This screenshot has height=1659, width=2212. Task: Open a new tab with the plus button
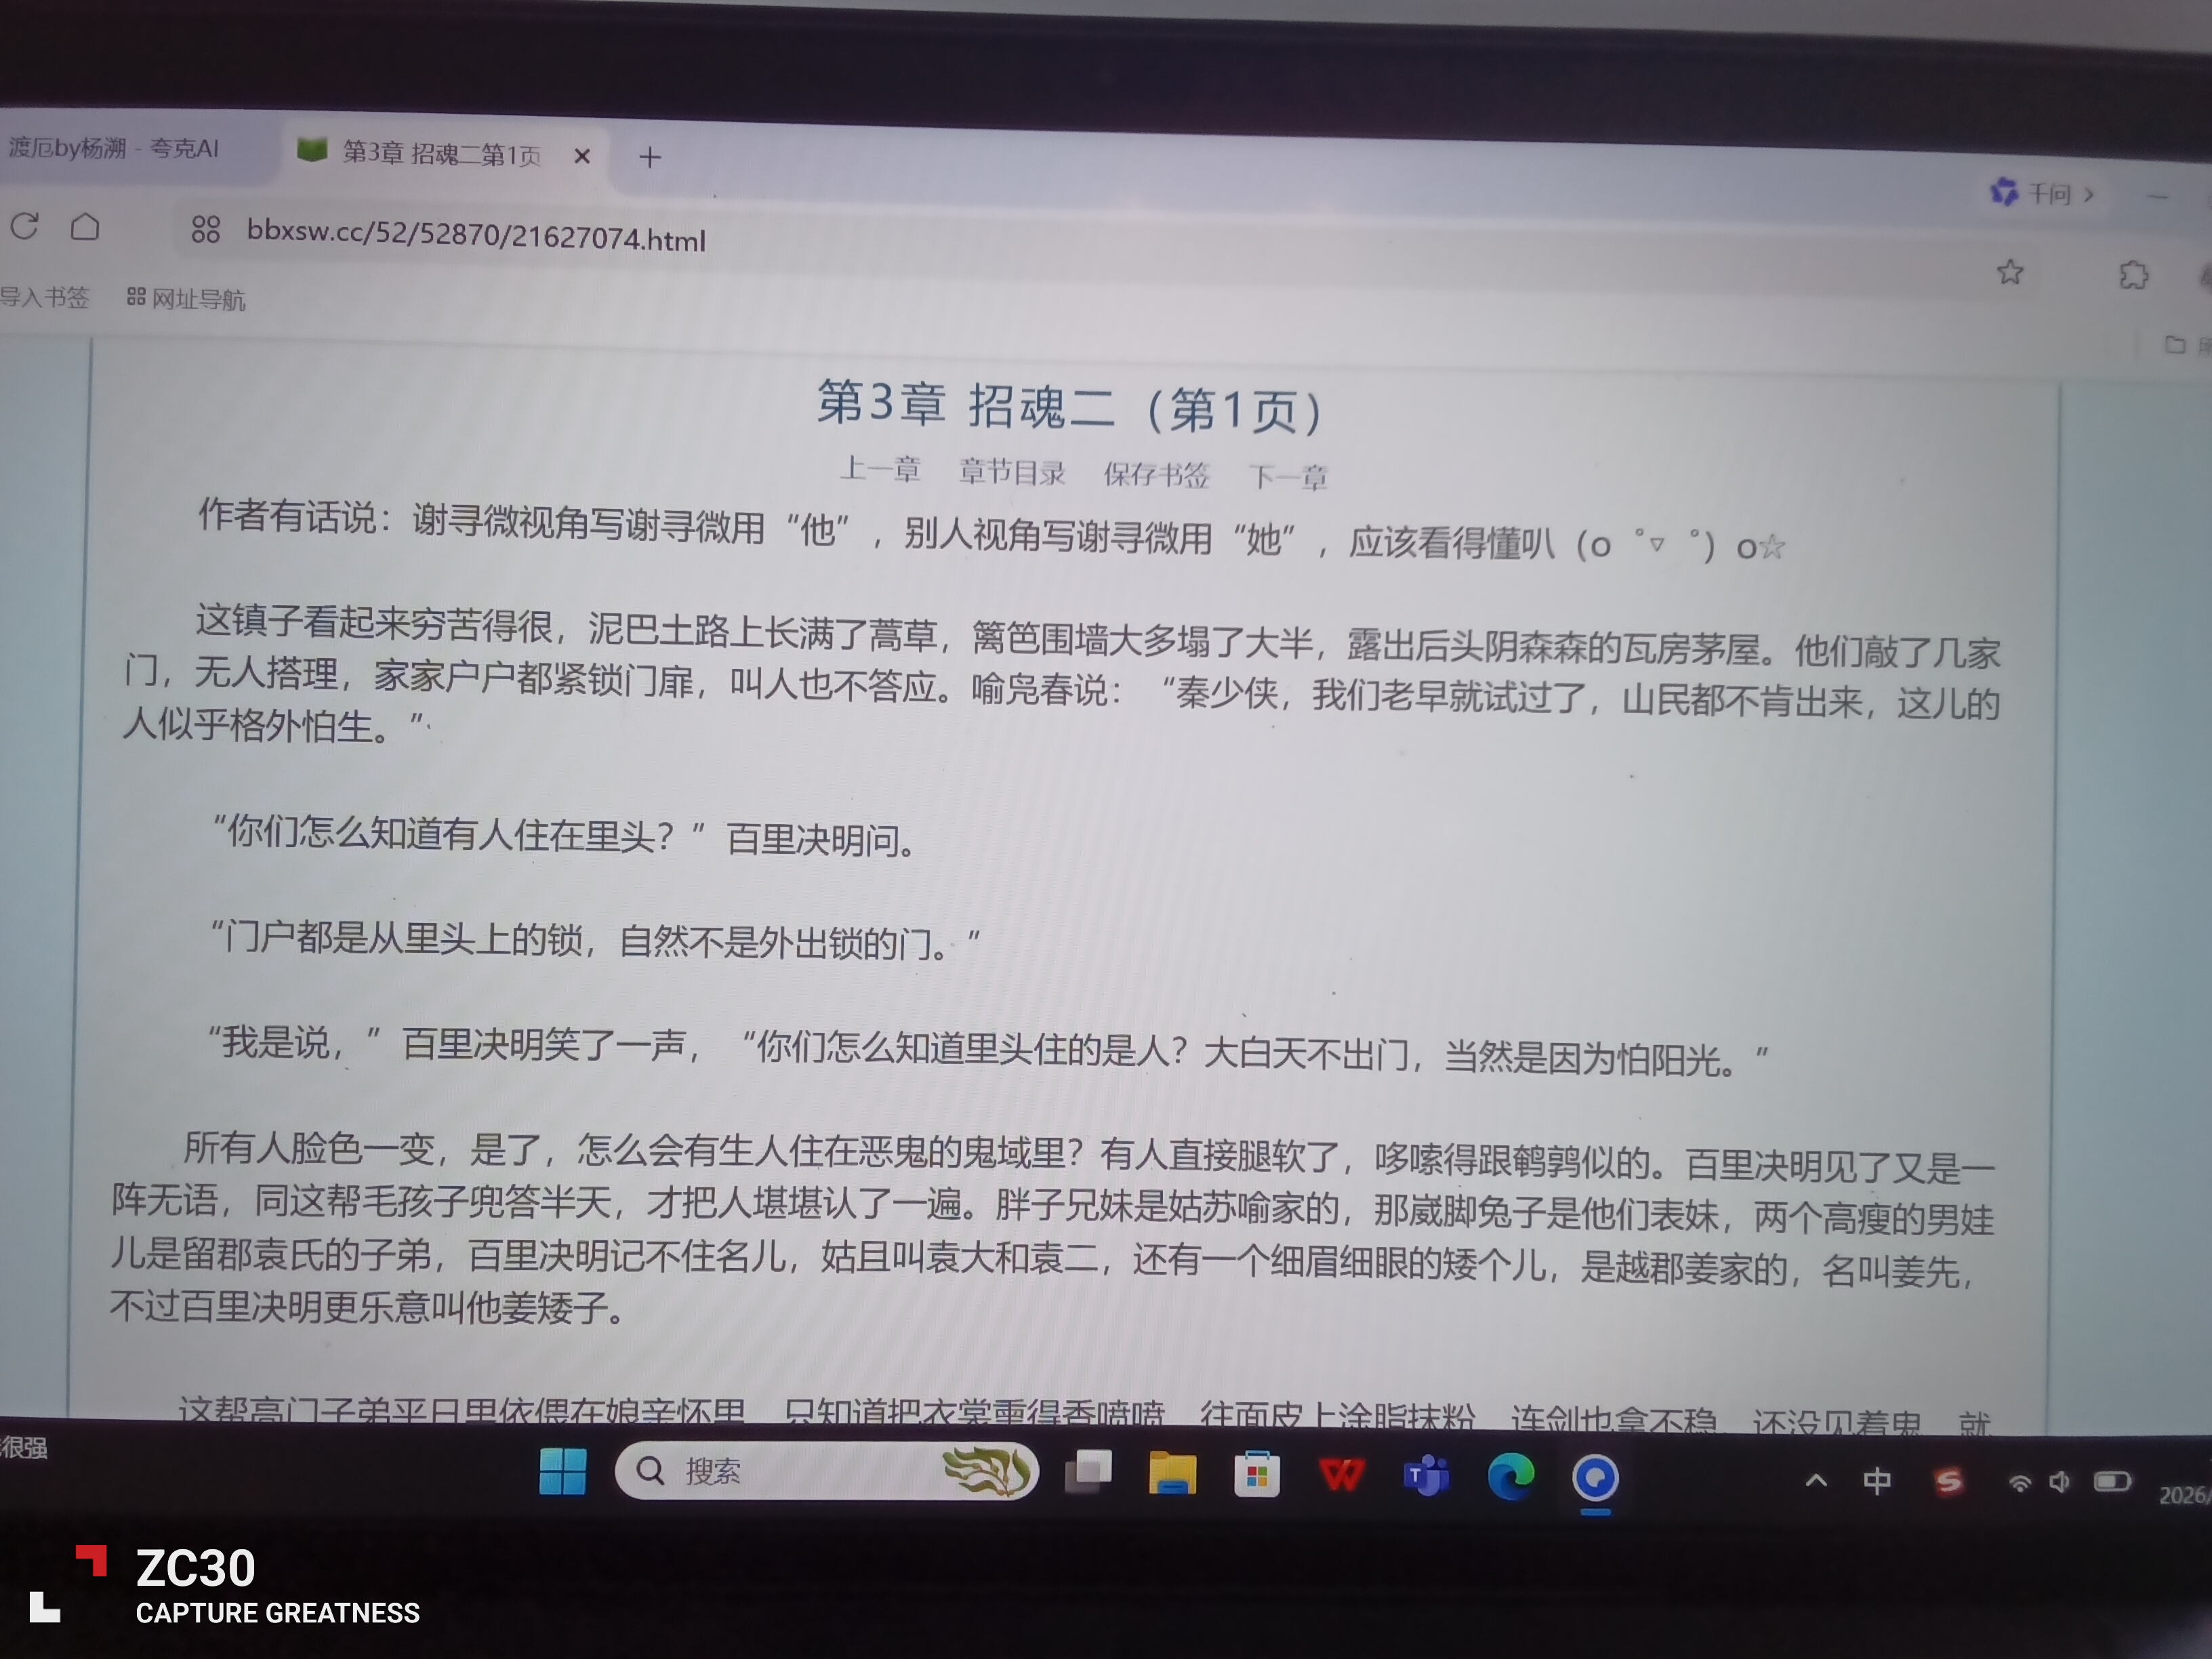tap(650, 157)
